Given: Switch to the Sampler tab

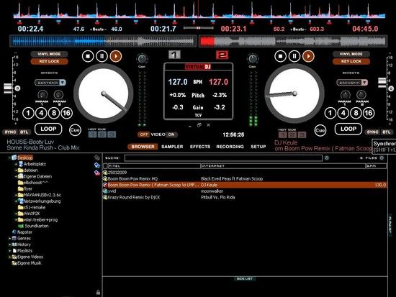Looking at the screenshot, I should click(x=172, y=147).
